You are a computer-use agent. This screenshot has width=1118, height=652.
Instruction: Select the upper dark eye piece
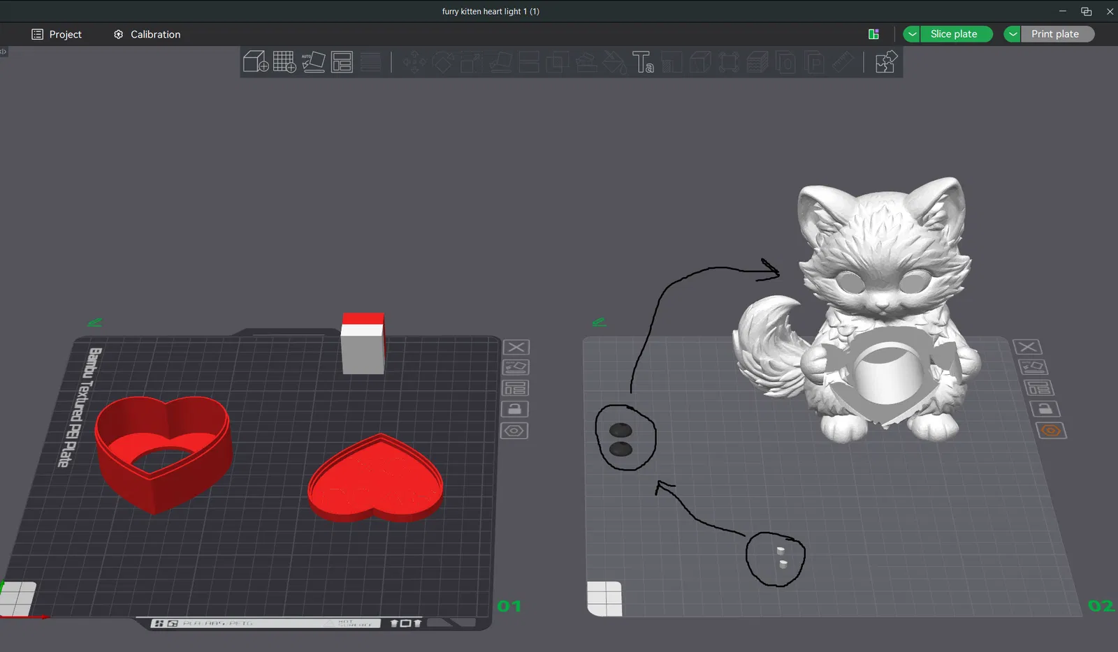tap(620, 431)
